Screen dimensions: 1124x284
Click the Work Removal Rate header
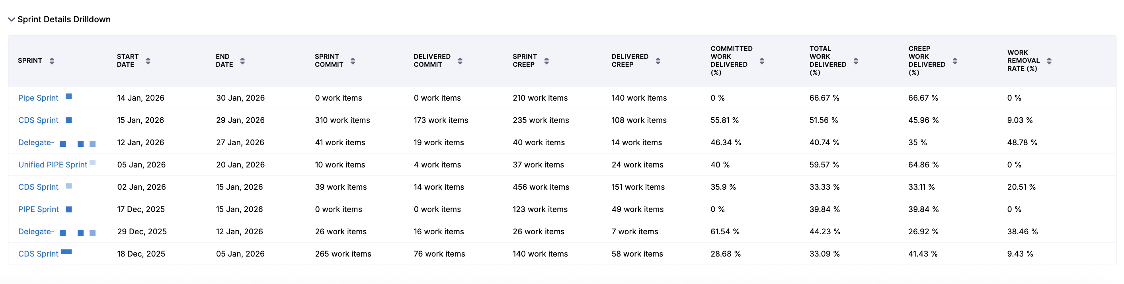coord(1023,60)
